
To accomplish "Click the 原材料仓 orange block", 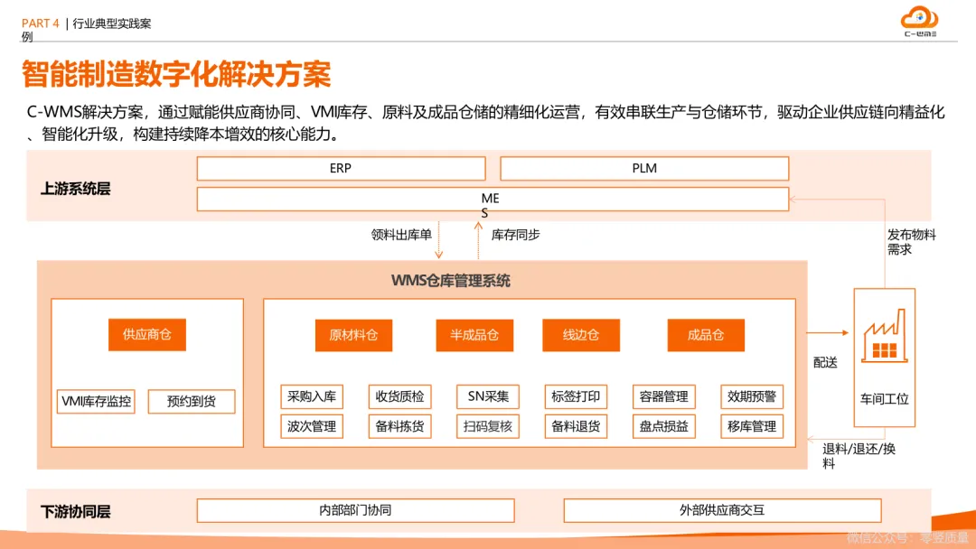I will click(x=353, y=335).
